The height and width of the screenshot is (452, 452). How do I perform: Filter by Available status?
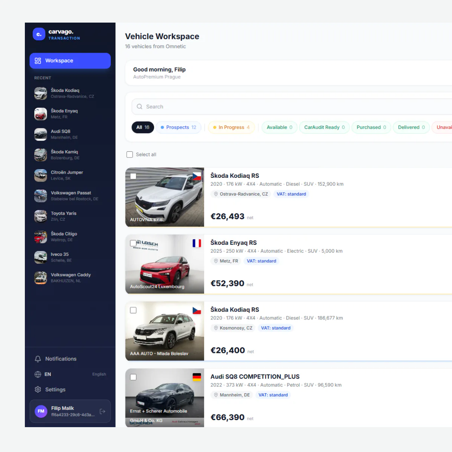279,127
